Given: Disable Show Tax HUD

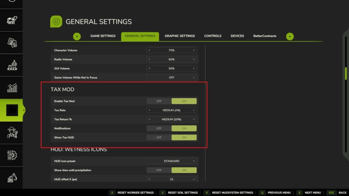Looking at the screenshot, I should [x=158, y=137].
